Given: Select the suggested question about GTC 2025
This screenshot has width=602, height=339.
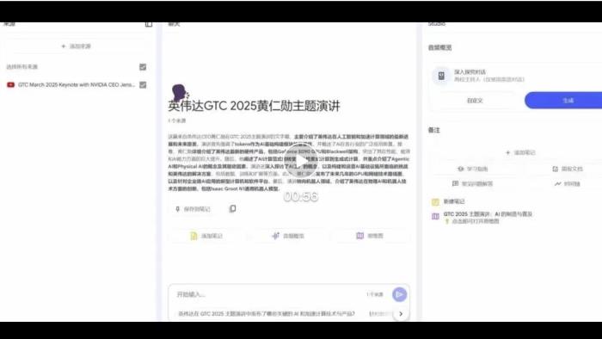Looking at the screenshot, I should 267,314.
